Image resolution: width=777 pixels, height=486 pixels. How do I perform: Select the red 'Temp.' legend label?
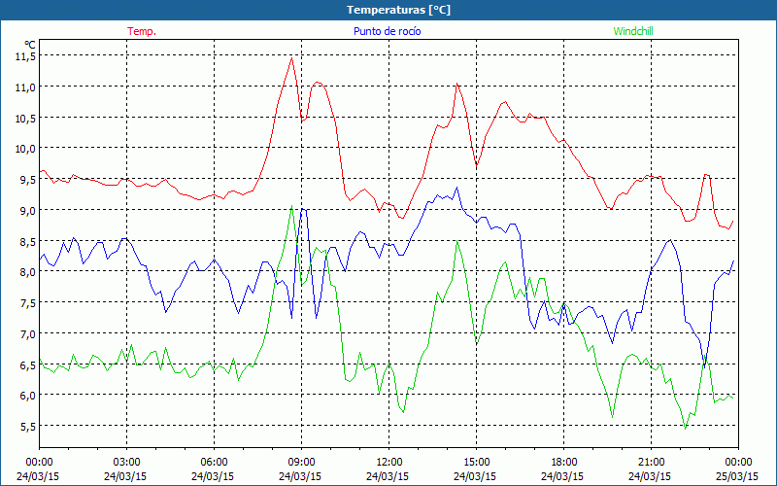tap(142, 31)
